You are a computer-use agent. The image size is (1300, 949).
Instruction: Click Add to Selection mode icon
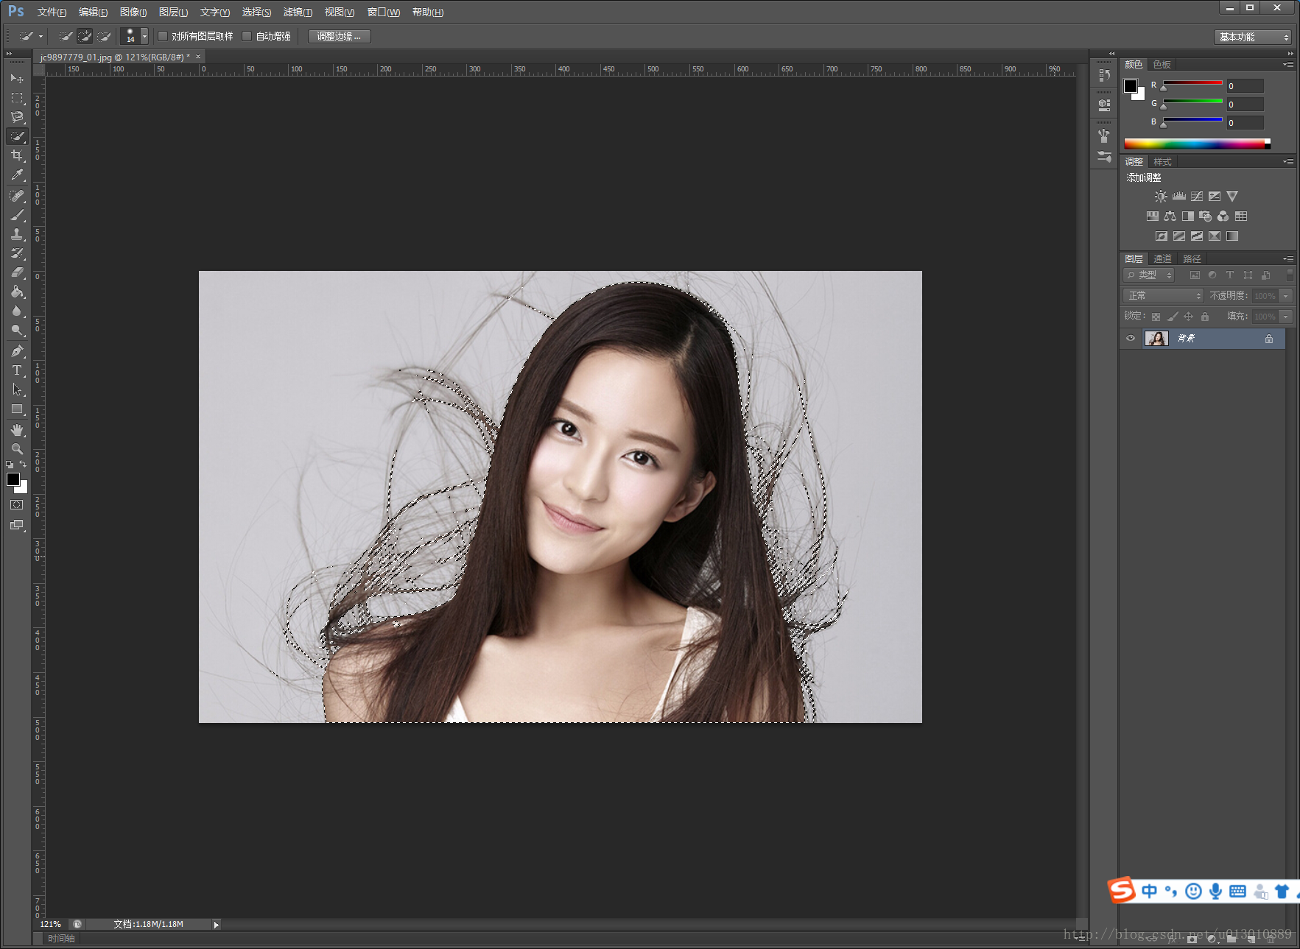pos(85,36)
